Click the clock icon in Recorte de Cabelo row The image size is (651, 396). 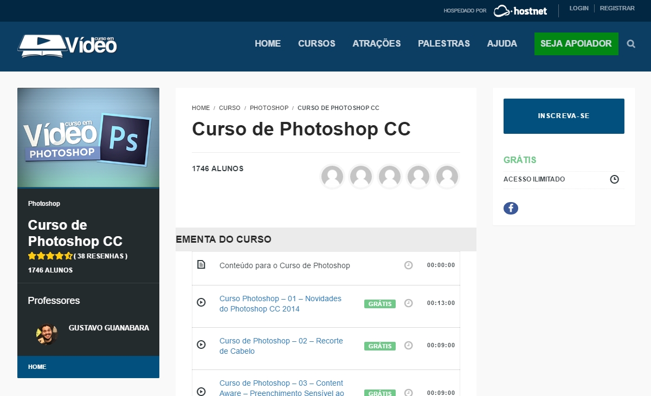[x=409, y=346]
